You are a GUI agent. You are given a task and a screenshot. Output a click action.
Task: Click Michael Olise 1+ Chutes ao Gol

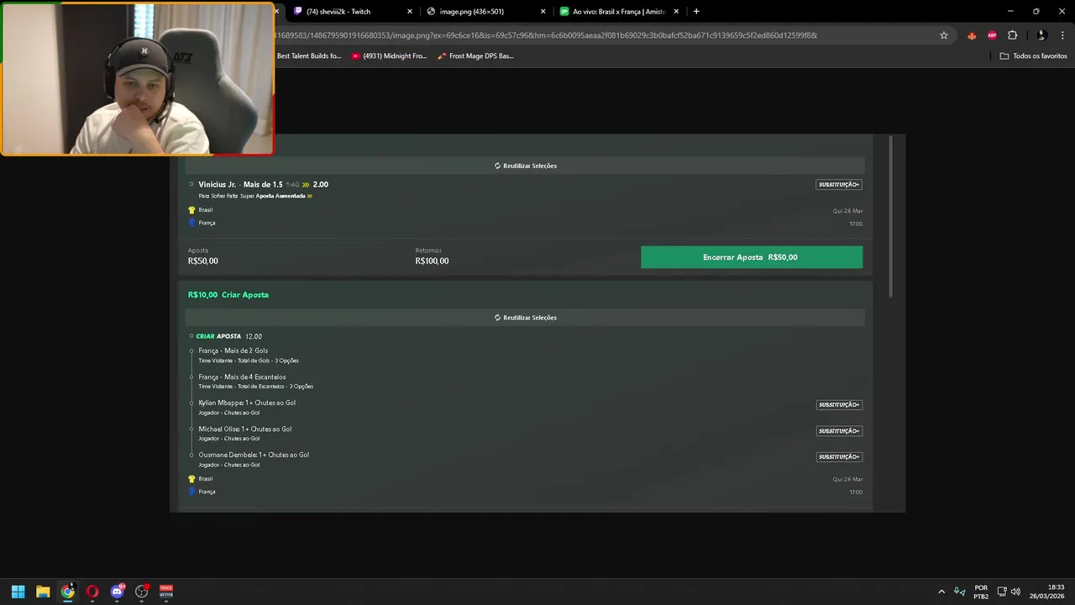pos(245,429)
